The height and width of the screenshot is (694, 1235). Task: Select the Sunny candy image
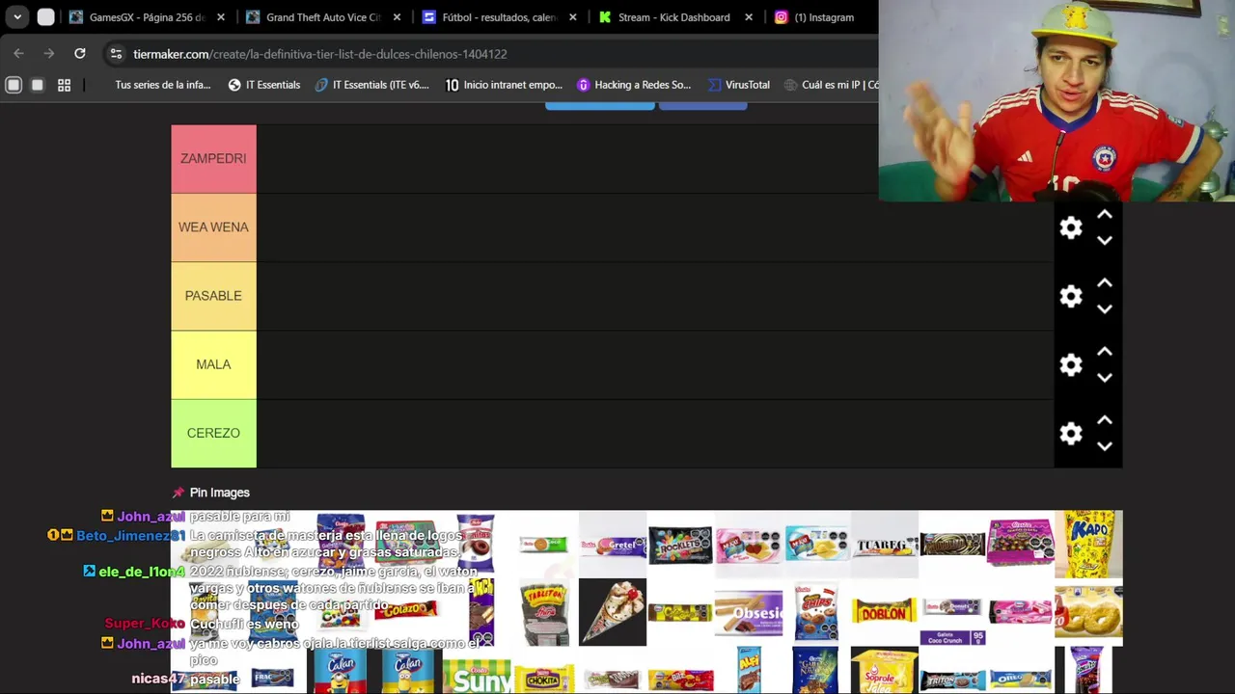tap(477, 675)
